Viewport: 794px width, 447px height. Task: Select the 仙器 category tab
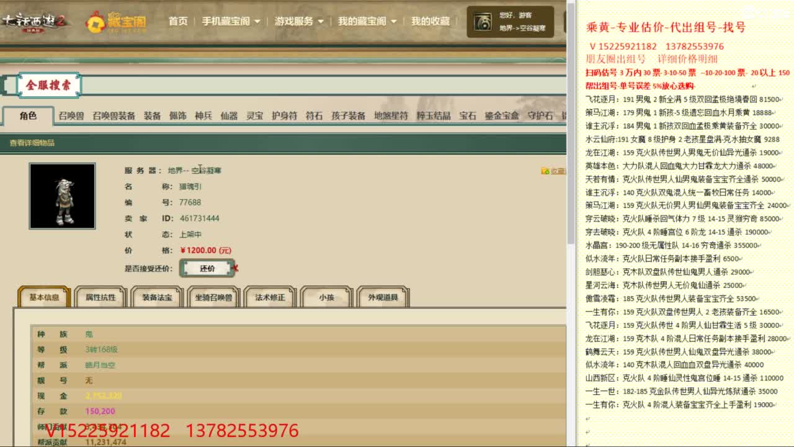229,115
